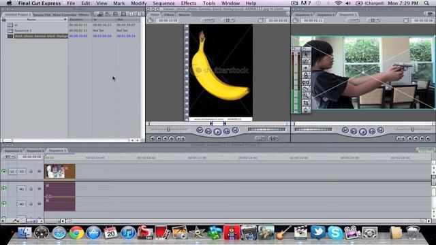Open Skype from the Dock
436x245 pixels.
335,233
